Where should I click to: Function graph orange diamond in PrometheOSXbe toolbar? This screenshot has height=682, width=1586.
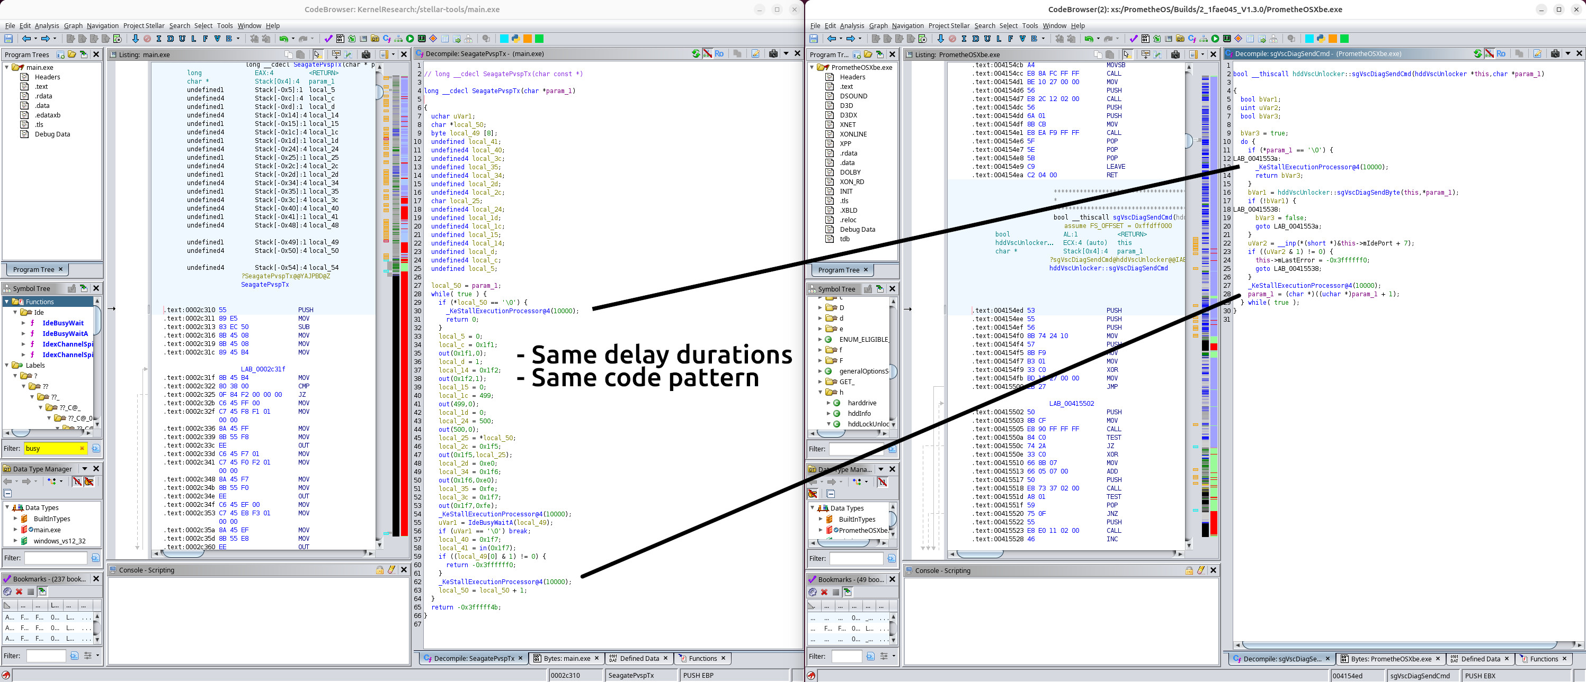pyautogui.click(x=1238, y=39)
